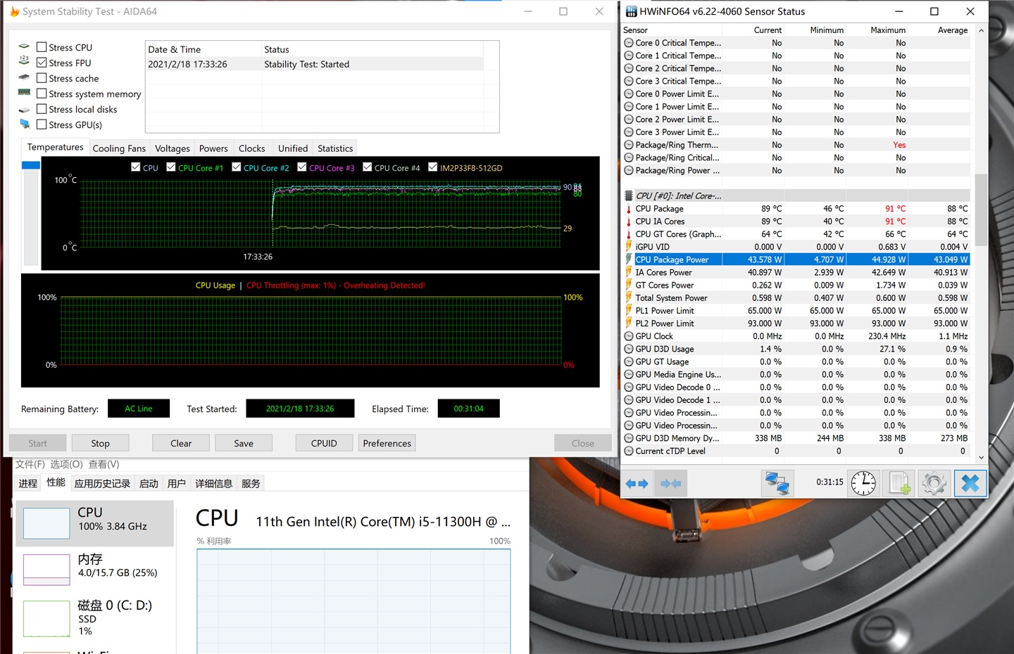This screenshot has height=654, width=1014.
Task: Click the icon beside Stress FPU
Action: [24, 62]
